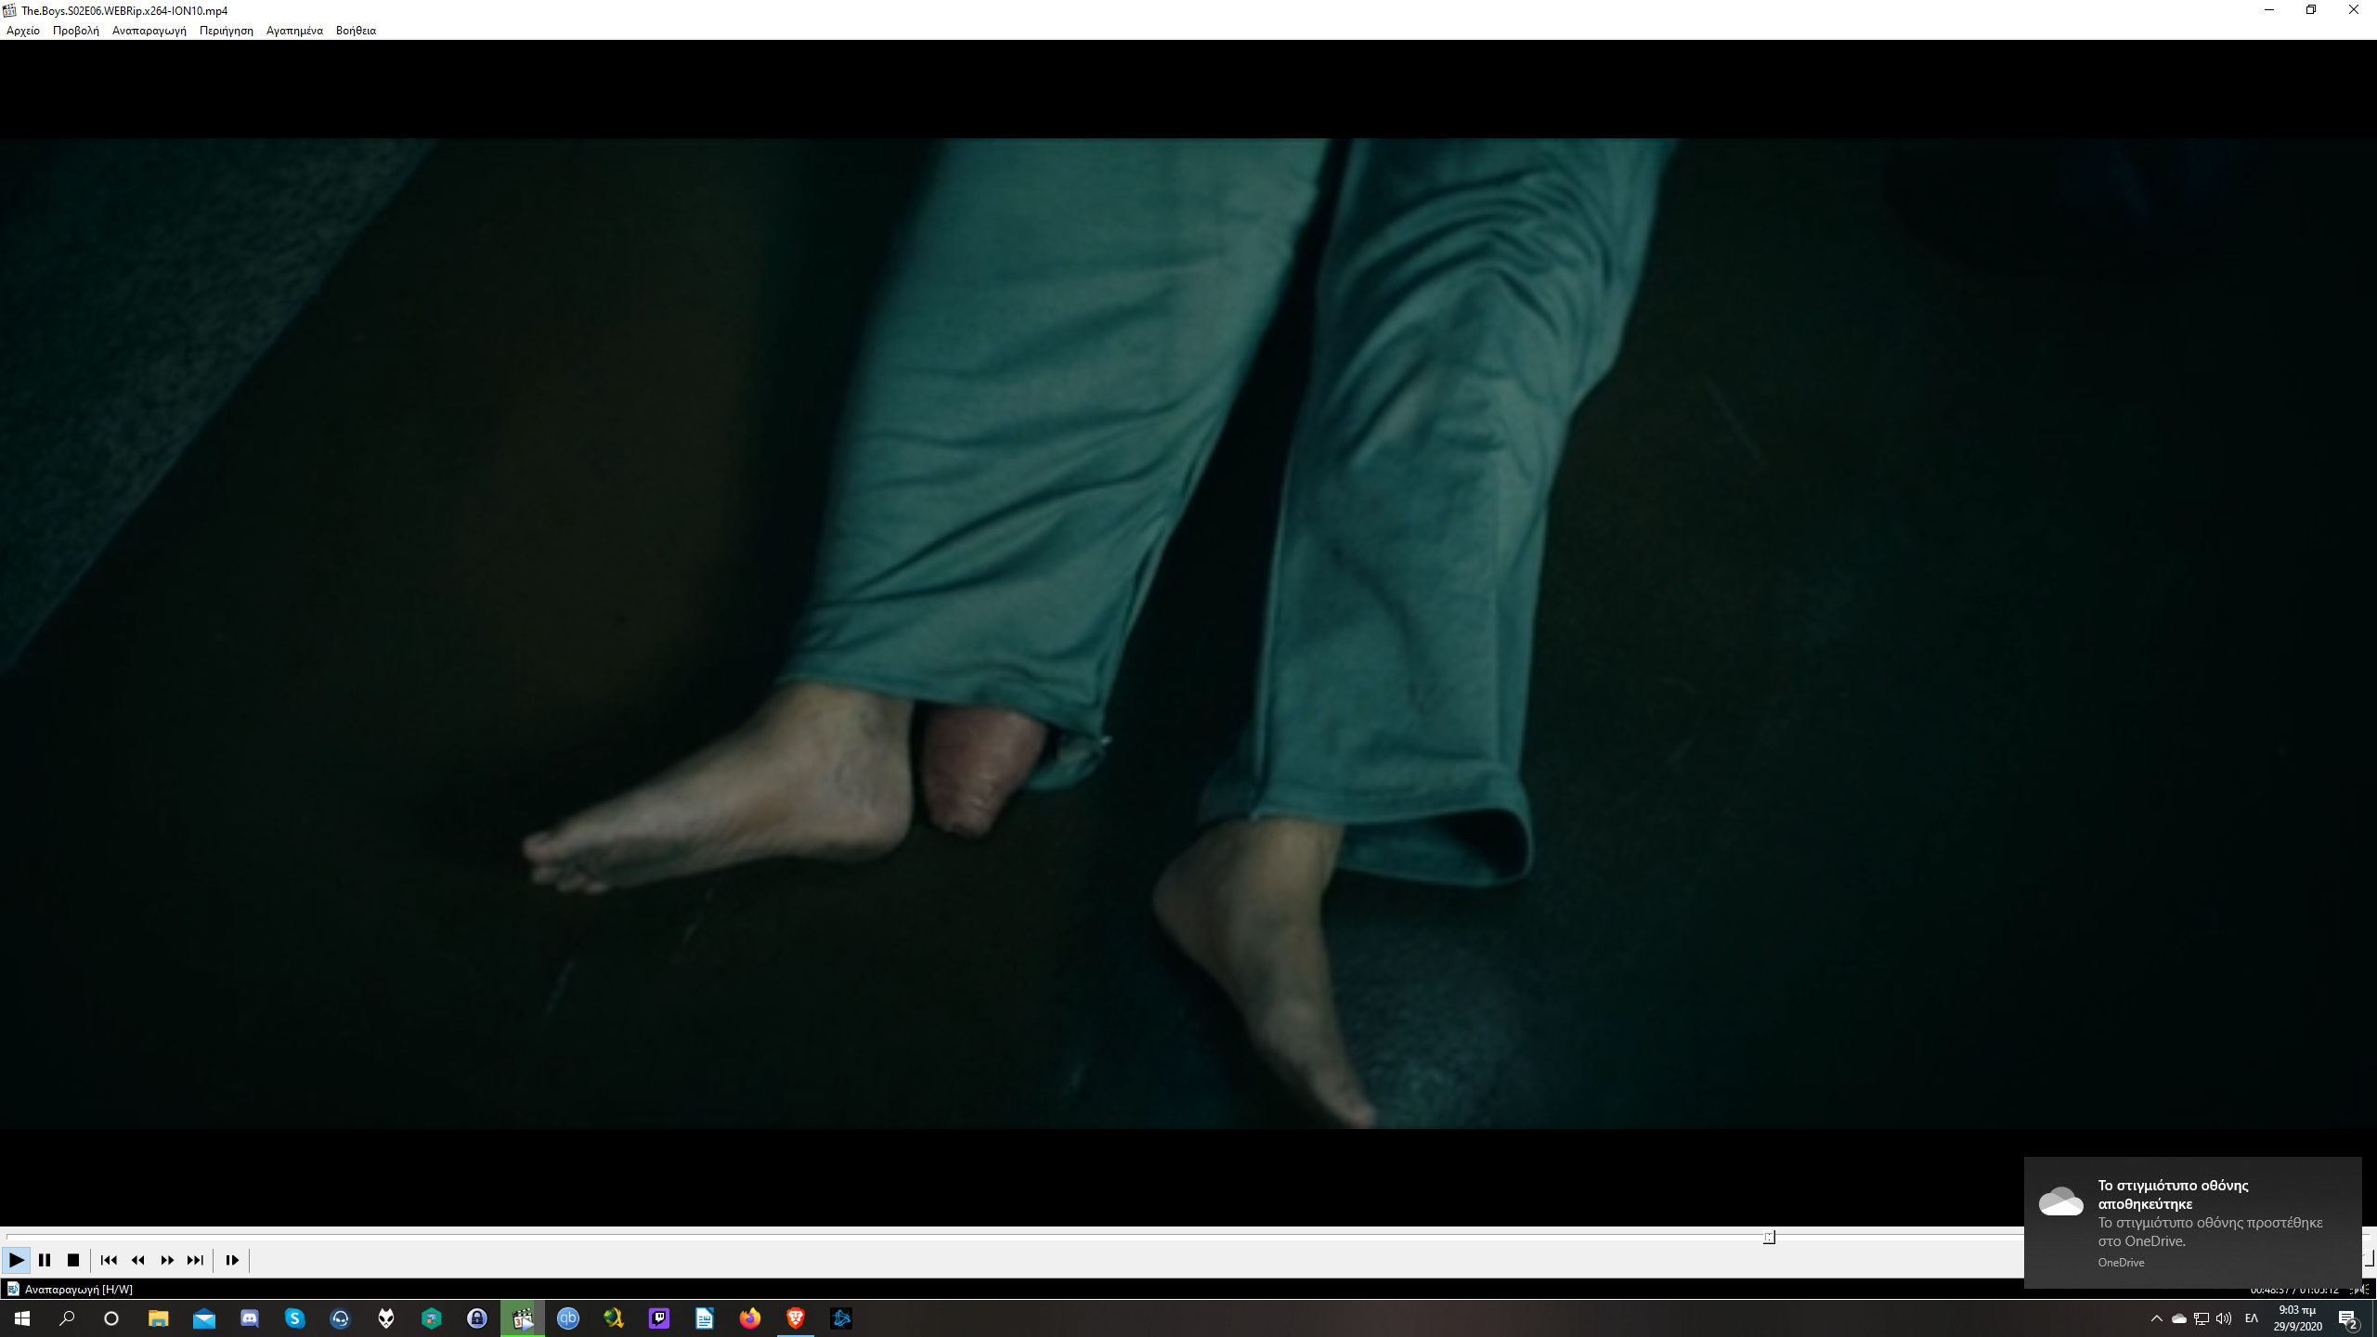Open the Αγαπημένα menu

pos(294,31)
